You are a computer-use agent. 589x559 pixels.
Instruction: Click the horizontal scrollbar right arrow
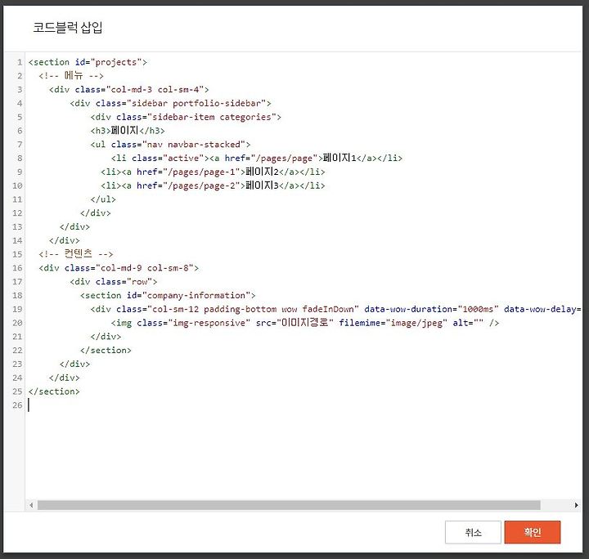click(x=576, y=505)
